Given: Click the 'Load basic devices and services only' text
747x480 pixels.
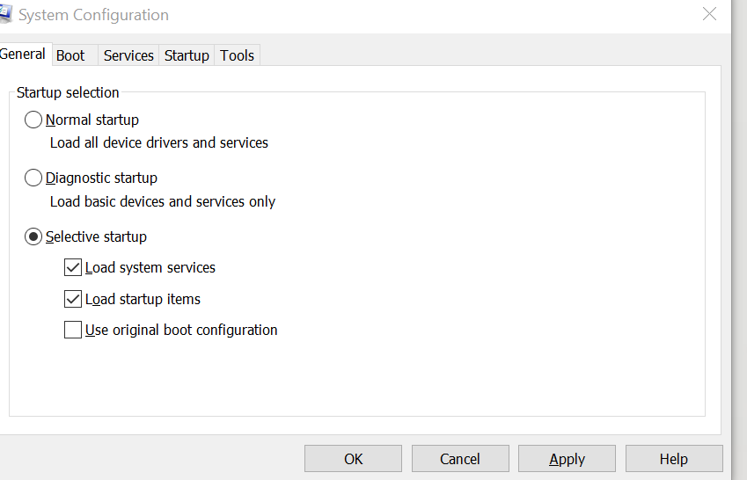Looking at the screenshot, I should coord(163,201).
